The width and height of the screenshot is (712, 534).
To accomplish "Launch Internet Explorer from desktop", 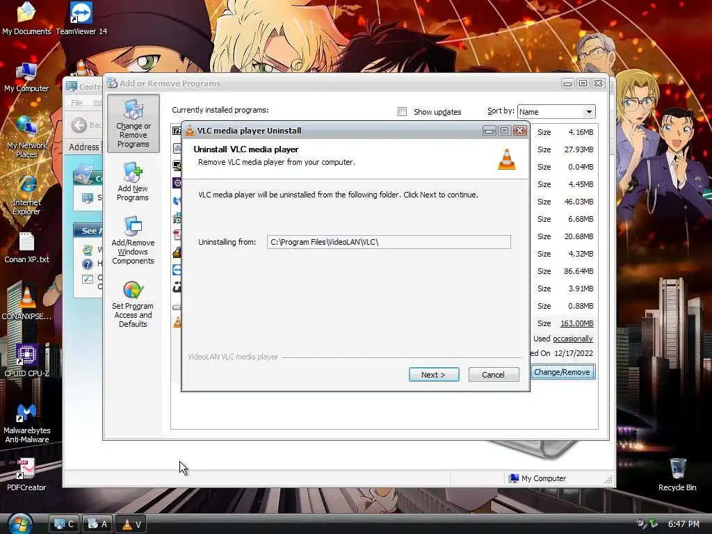I will (26, 195).
